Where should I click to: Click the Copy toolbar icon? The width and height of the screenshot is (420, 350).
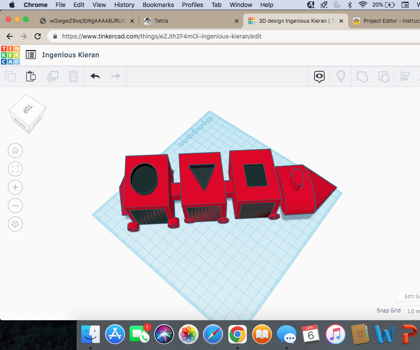pyautogui.click(x=10, y=76)
